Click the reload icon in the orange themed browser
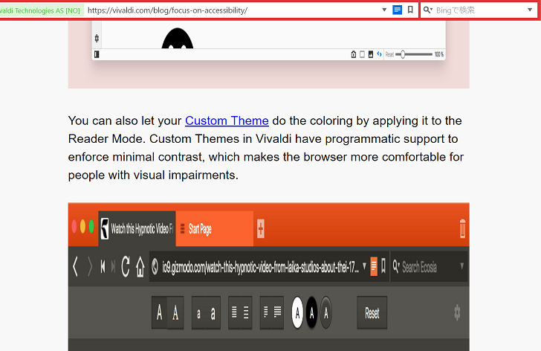This screenshot has height=351, width=541. click(126, 267)
